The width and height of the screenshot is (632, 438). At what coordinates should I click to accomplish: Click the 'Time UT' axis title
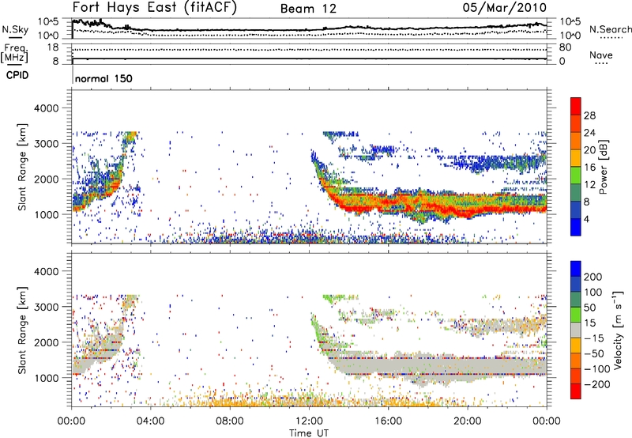pos(309,433)
